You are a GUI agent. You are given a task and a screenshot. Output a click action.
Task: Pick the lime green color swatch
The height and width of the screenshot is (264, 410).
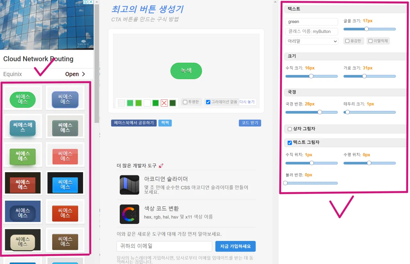pos(138,103)
